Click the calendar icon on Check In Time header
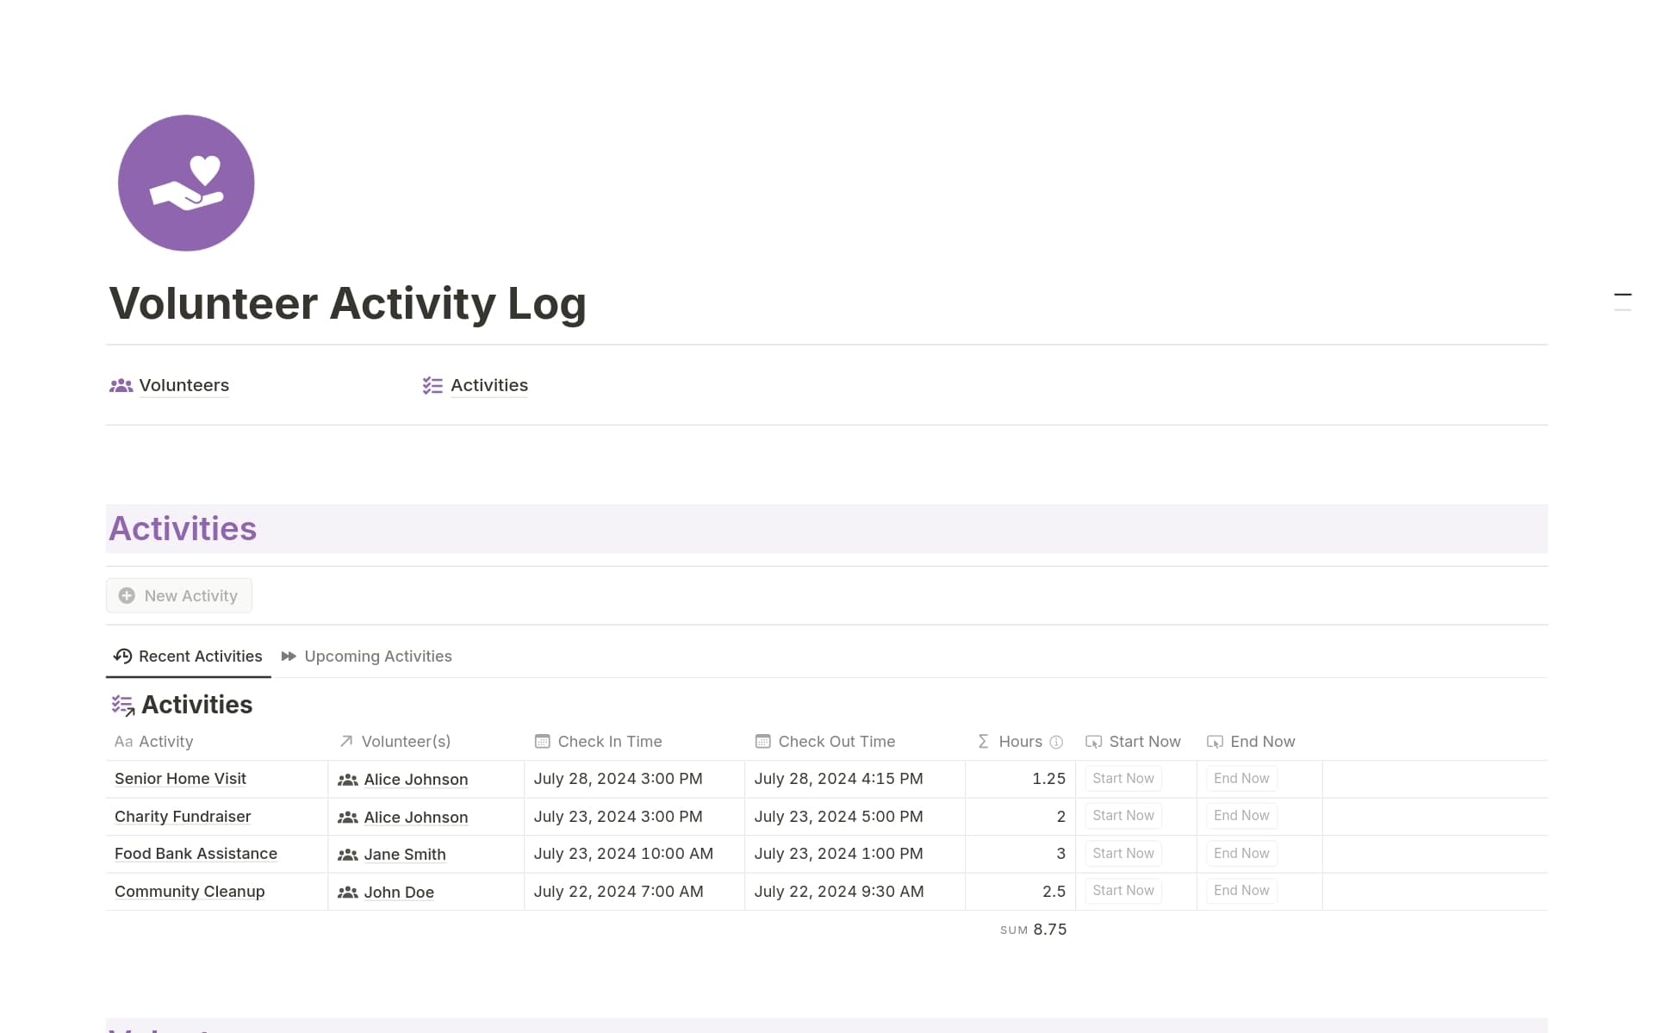Image resolution: width=1654 pixels, height=1033 pixels. 542,741
